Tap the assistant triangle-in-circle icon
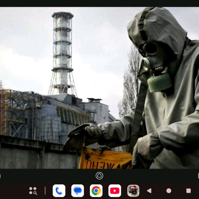Screen dimensions: 199x199 coord(99,176)
